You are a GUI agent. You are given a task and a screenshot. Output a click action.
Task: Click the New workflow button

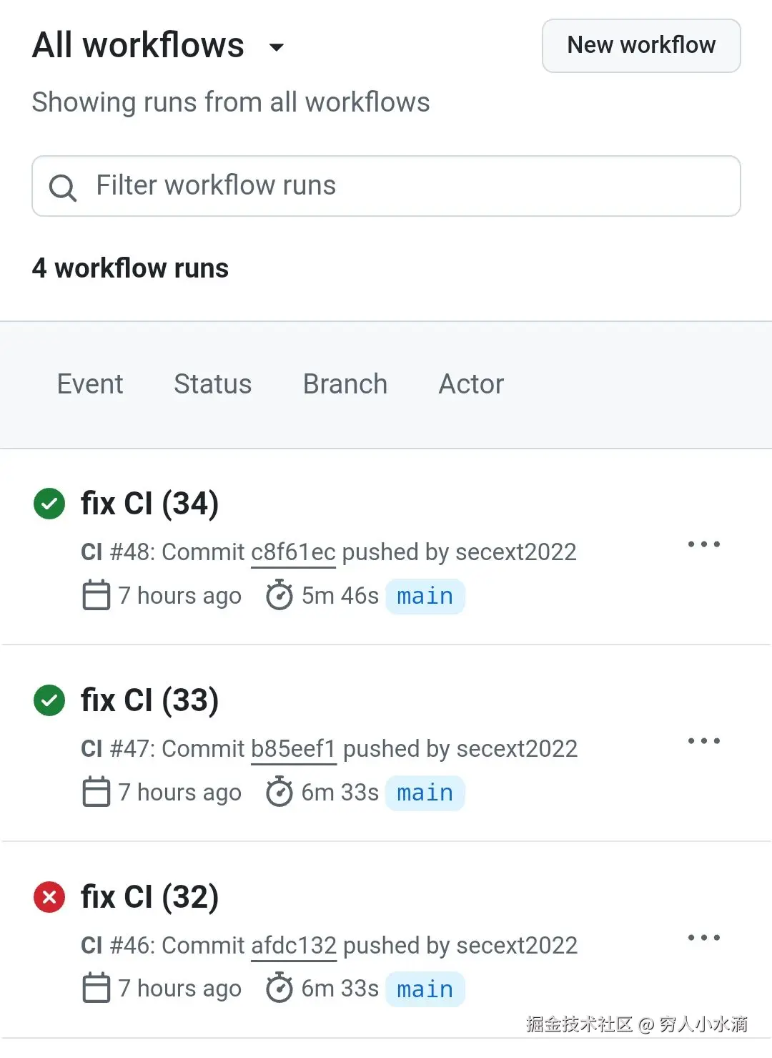coord(641,46)
